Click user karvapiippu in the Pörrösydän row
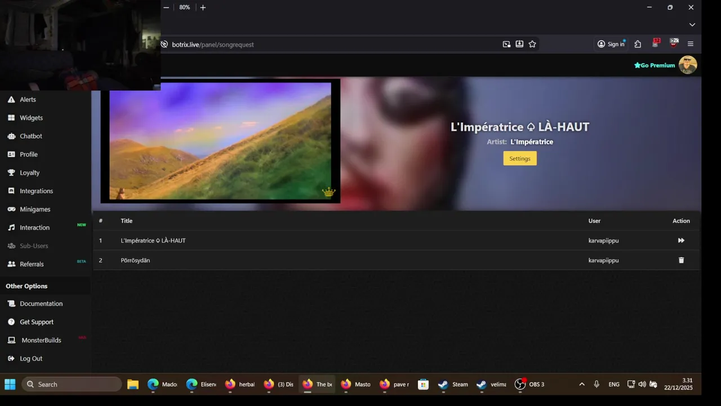This screenshot has width=721, height=406. click(604, 261)
